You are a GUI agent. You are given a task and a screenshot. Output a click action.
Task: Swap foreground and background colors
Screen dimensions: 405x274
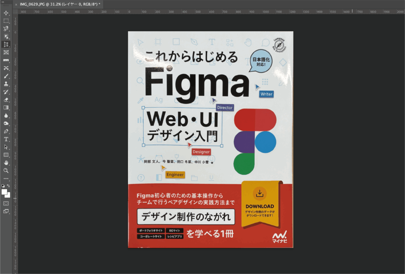tap(8, 186)
